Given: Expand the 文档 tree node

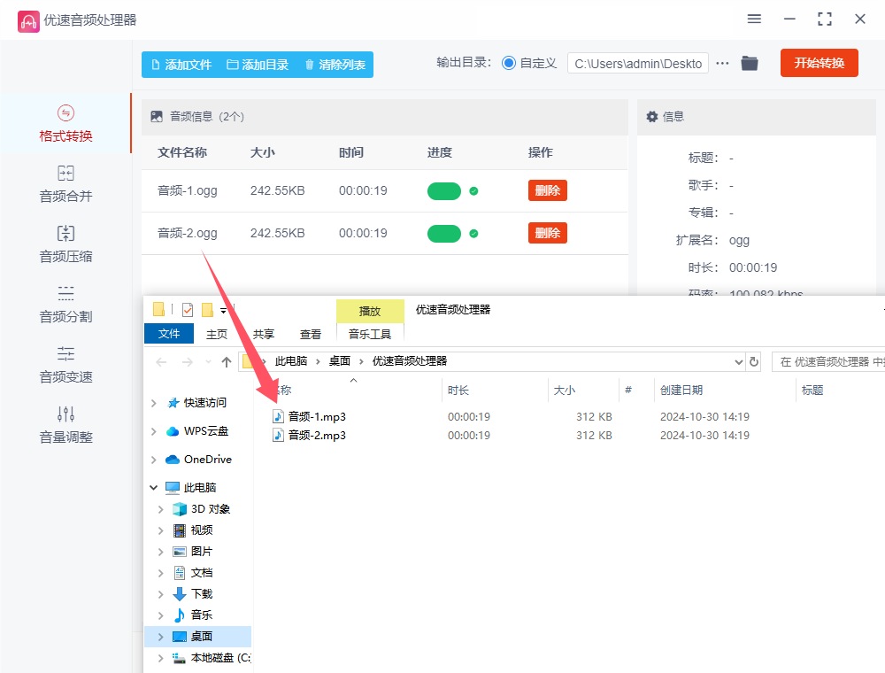Looking at the screenshot, I should [x=161, y=573].
